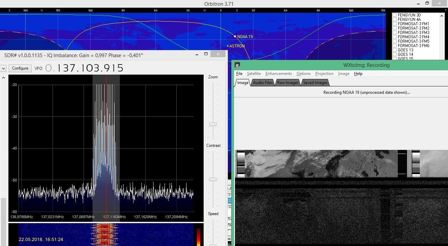
Task: Click the VFO frequency digits 137.103.915
Action: pyautogui.click(x=90, y=68)
